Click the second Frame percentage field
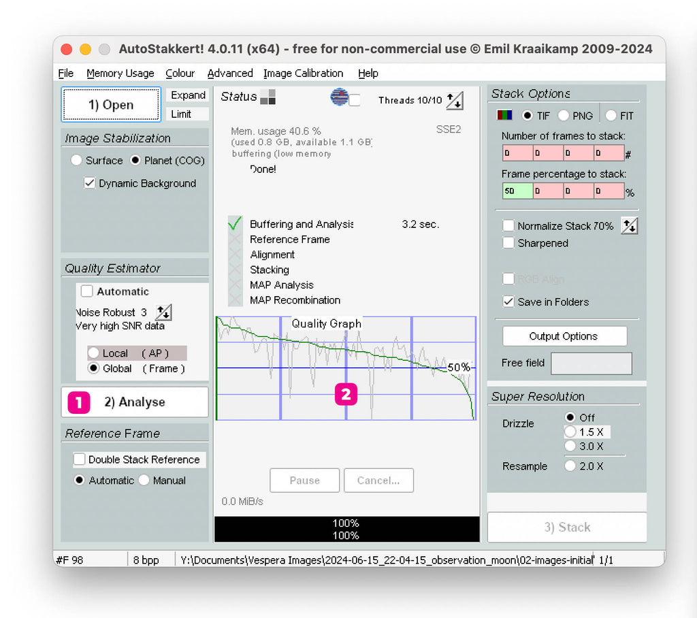 [548, 191]
